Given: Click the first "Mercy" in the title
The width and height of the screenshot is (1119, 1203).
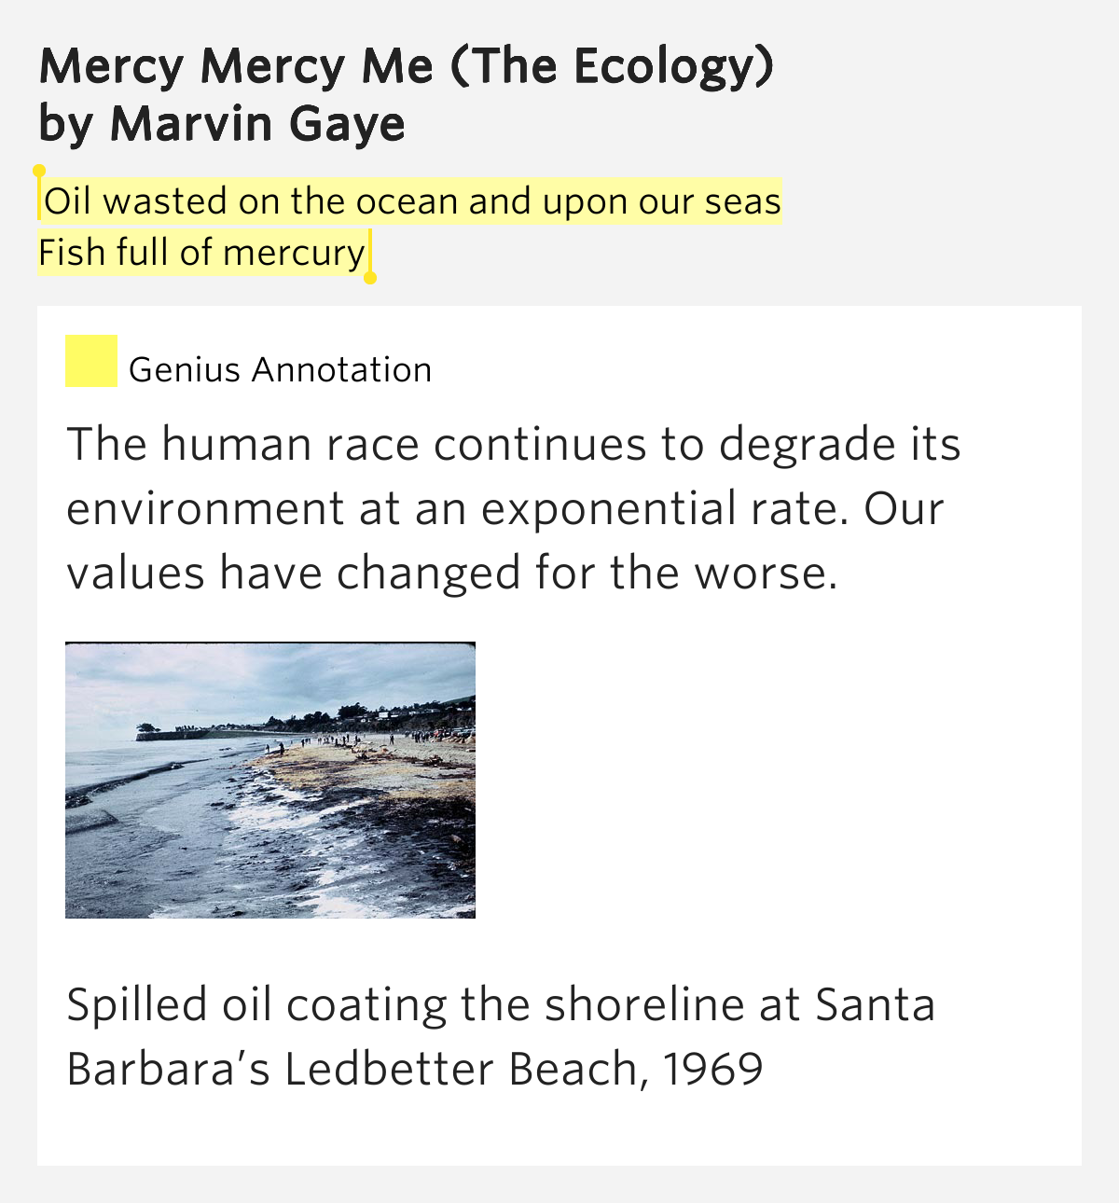Looking at the screenshot, I should pyautogui.click(x=112, y=66).
